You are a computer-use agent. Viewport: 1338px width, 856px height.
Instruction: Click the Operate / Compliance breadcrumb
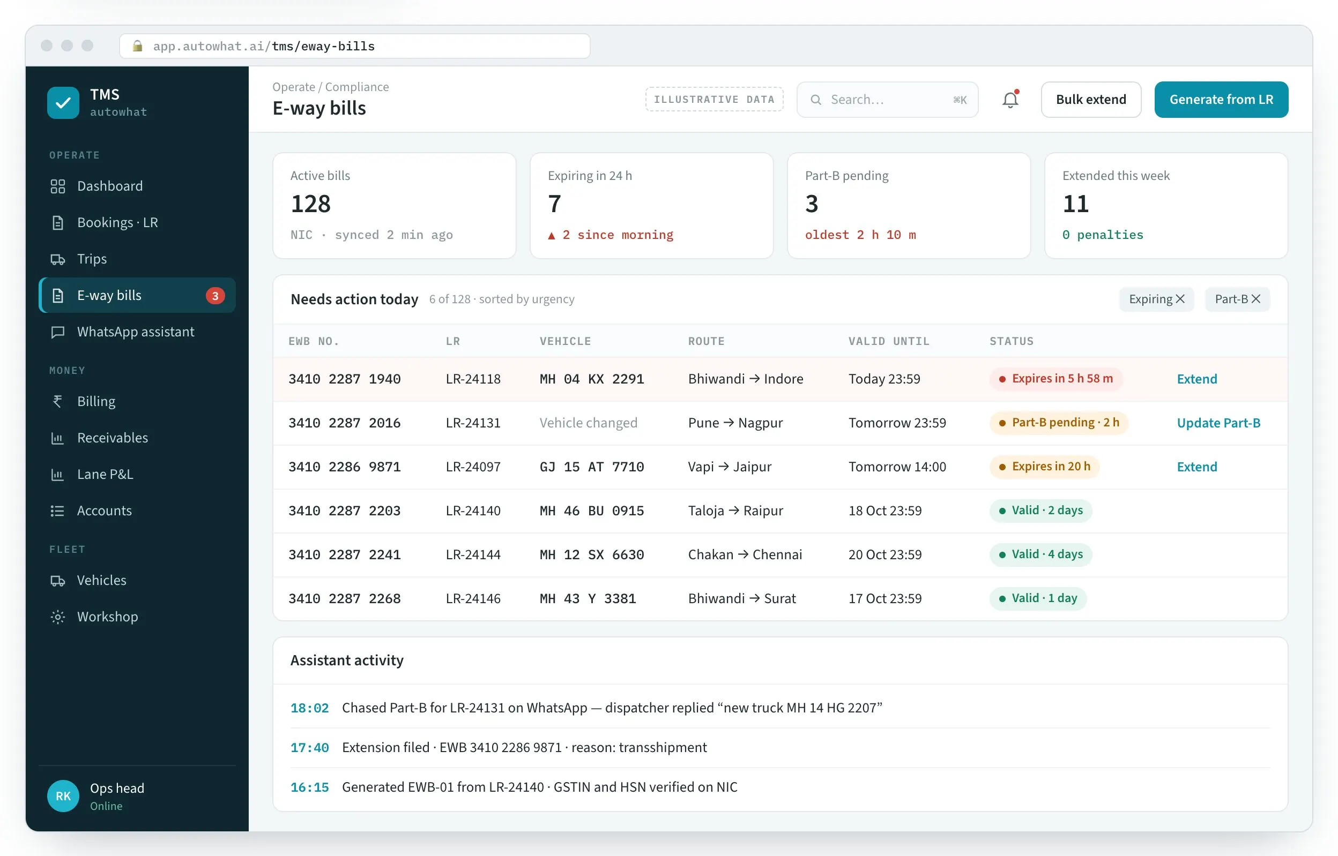(330, 87)
